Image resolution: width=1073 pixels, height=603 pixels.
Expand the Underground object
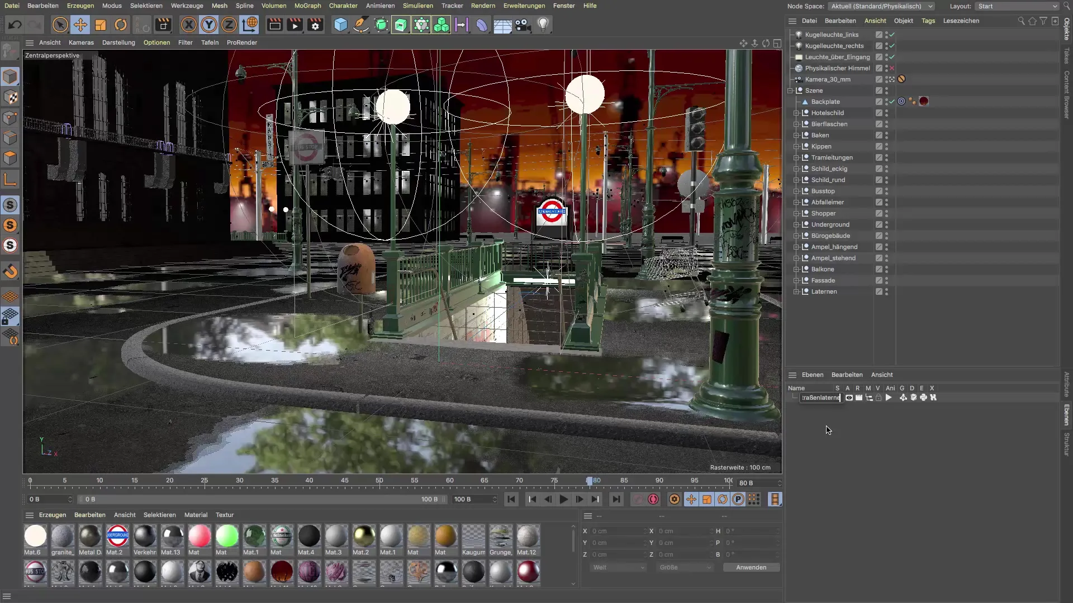796,224
